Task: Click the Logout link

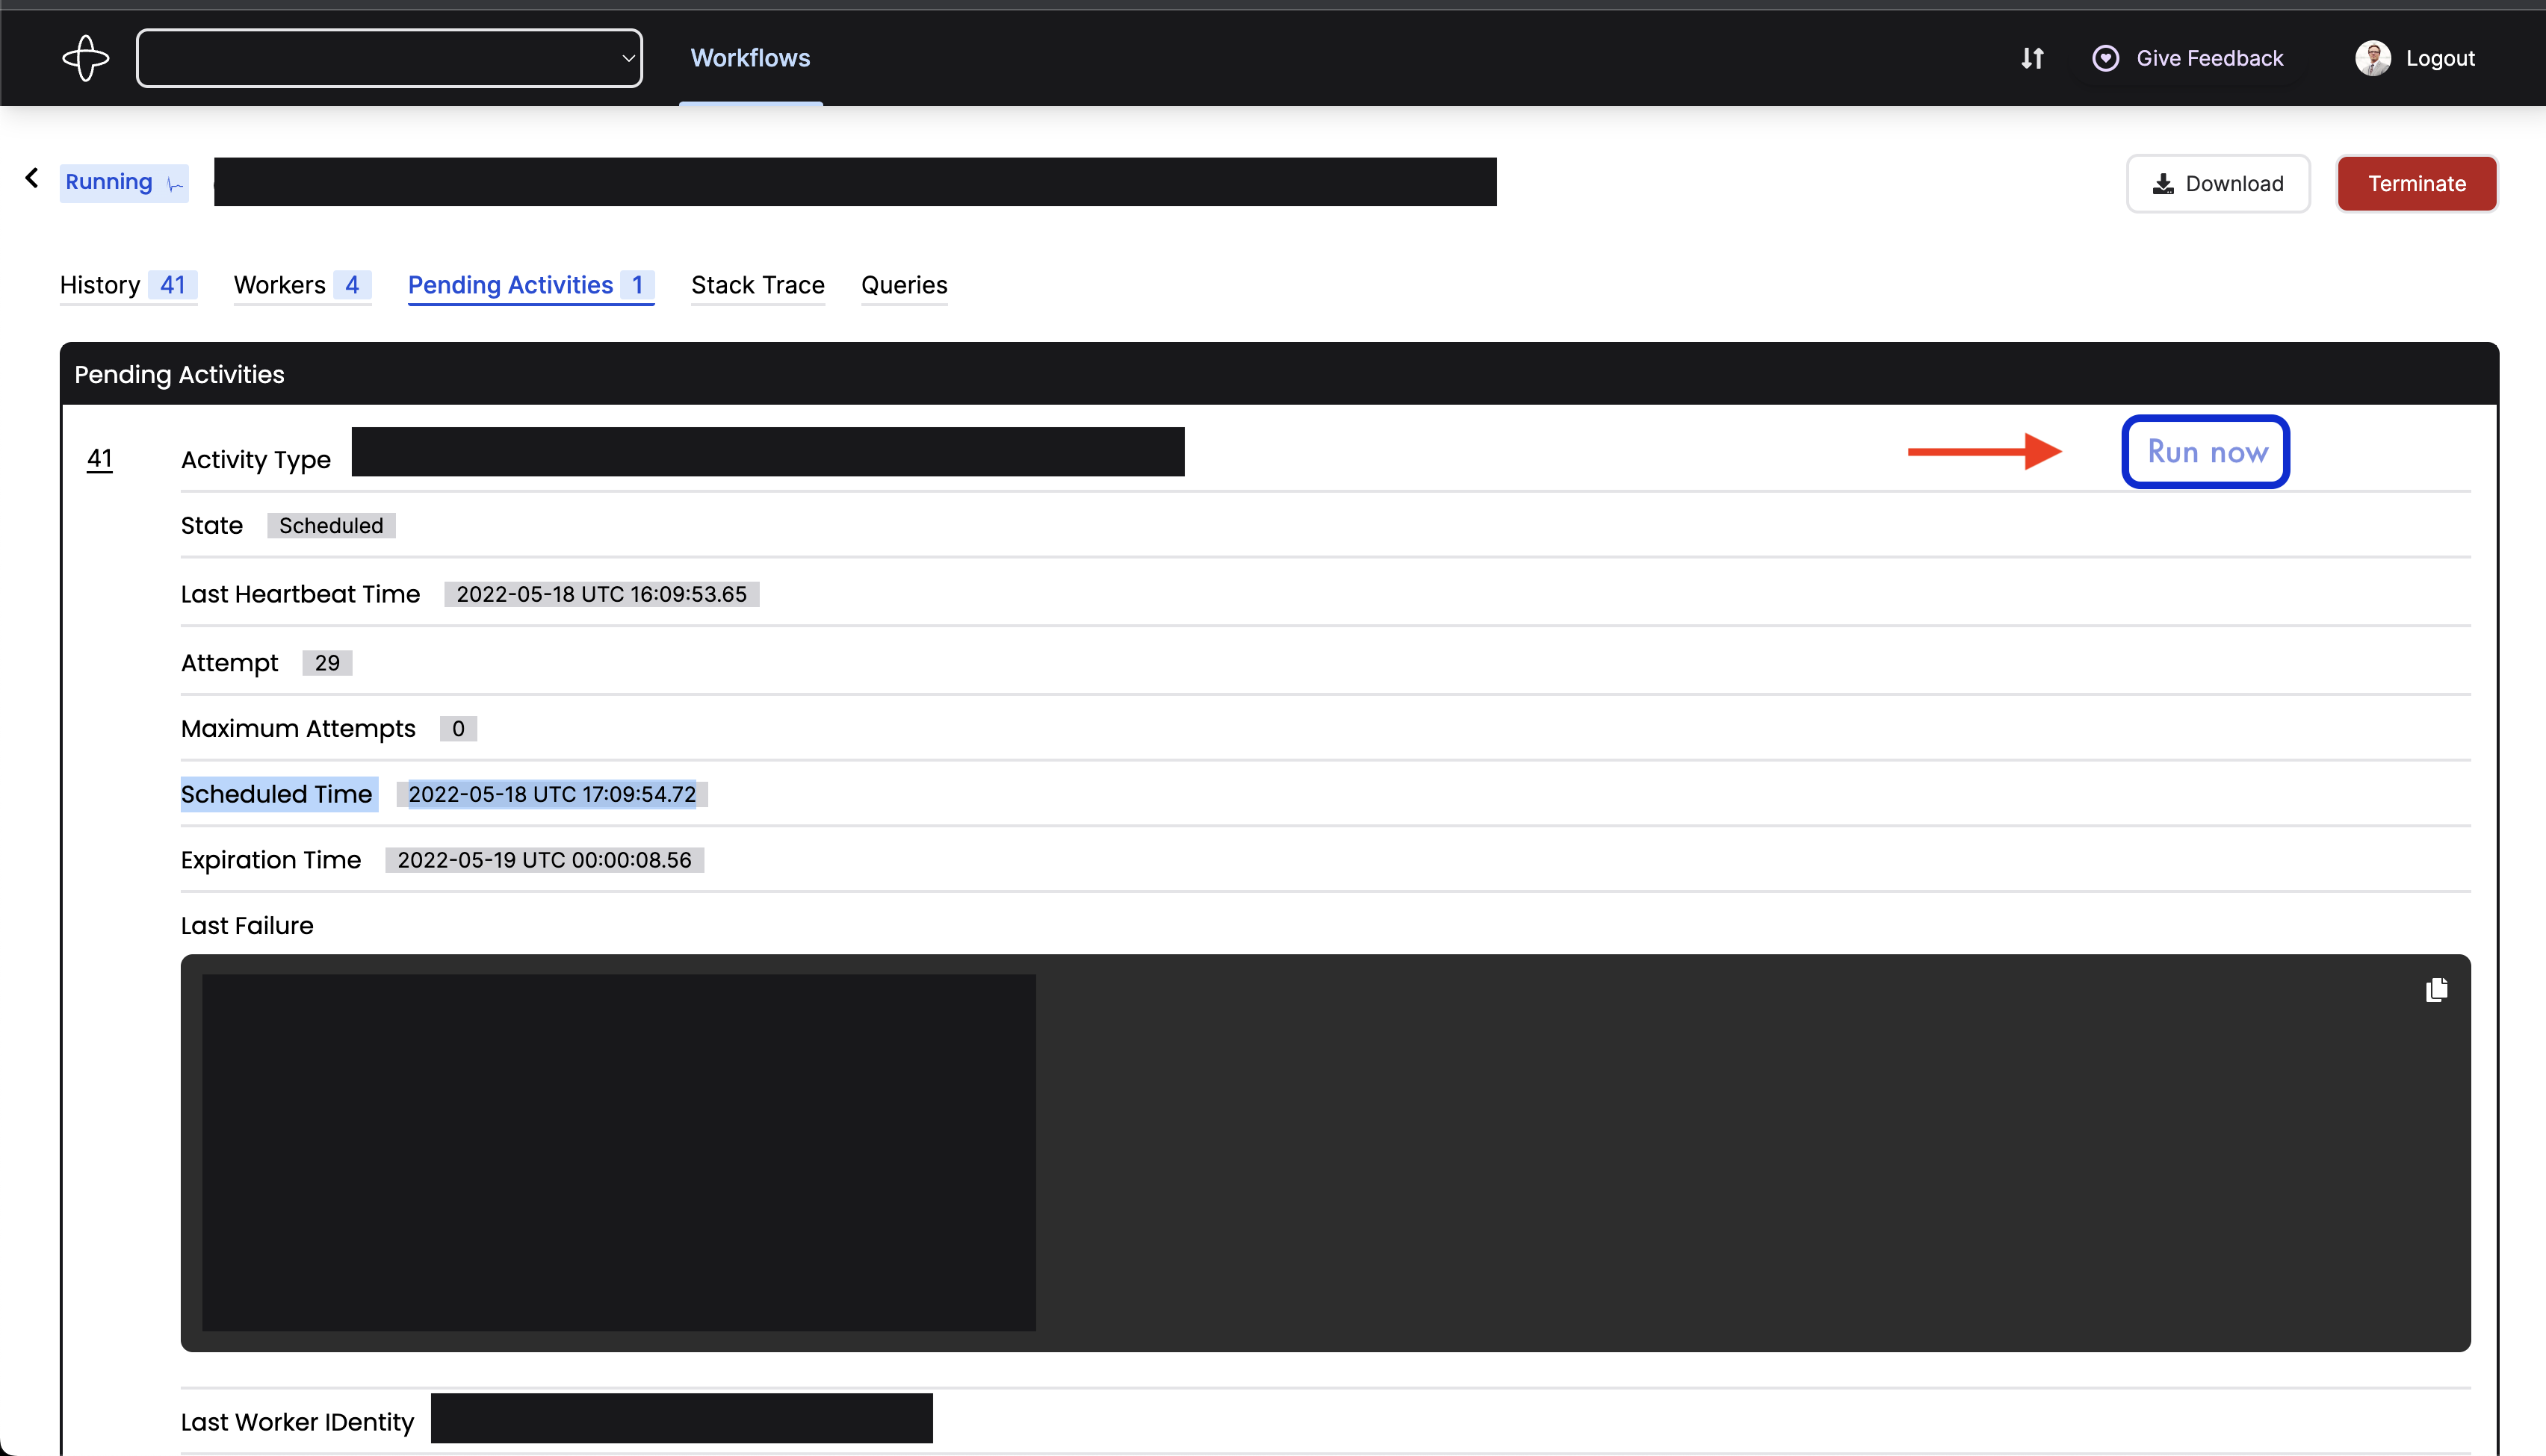Action: (2441, 57)
